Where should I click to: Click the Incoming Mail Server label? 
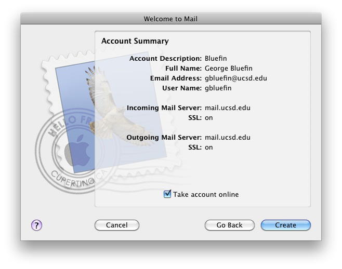(x=164, y=107)
